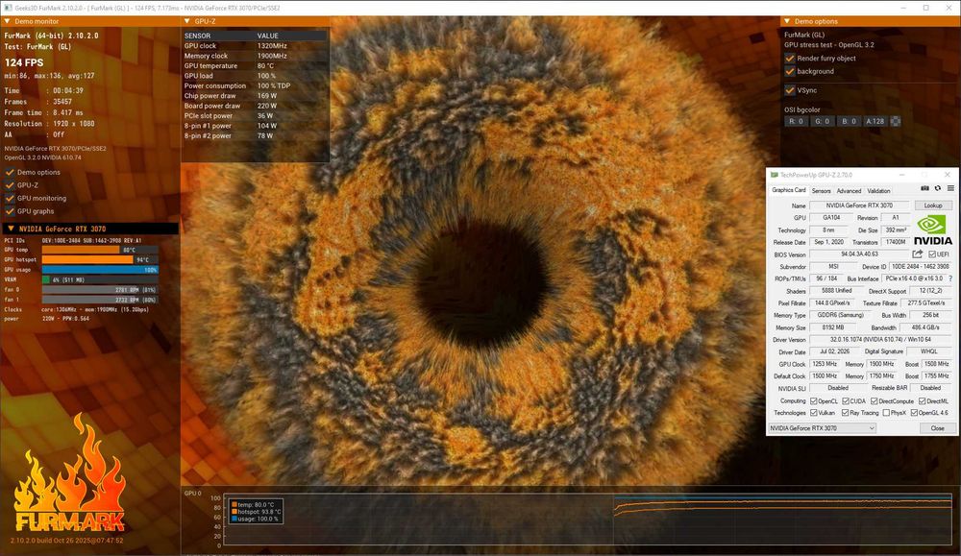
Task: Toggle the UEFI checkbox in GPU-Z
Action: pos(932,254)
